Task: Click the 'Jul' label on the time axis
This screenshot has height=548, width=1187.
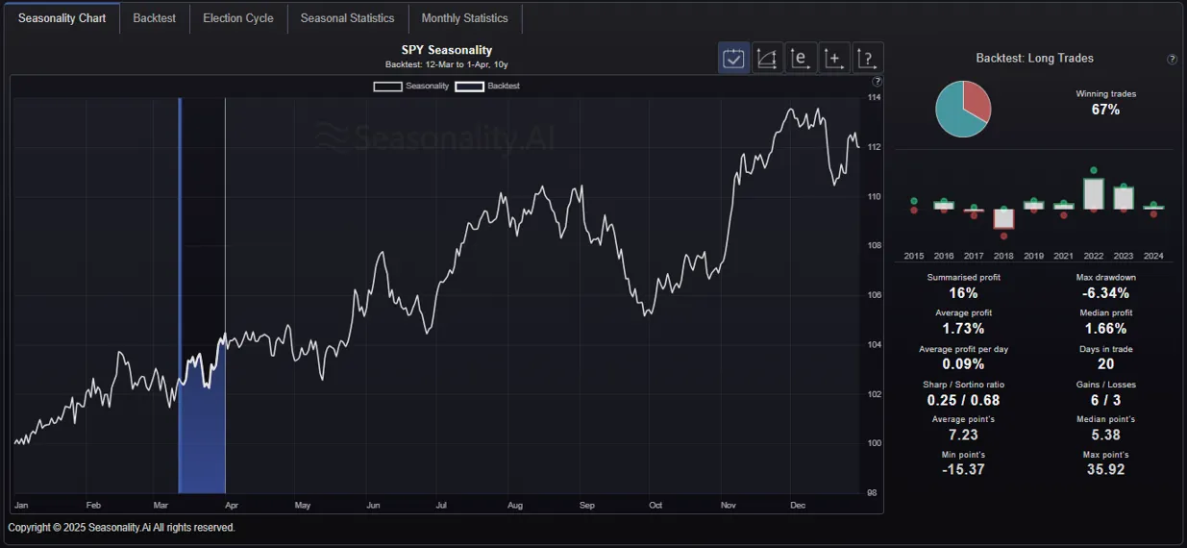Action: (x=442, y=505)
